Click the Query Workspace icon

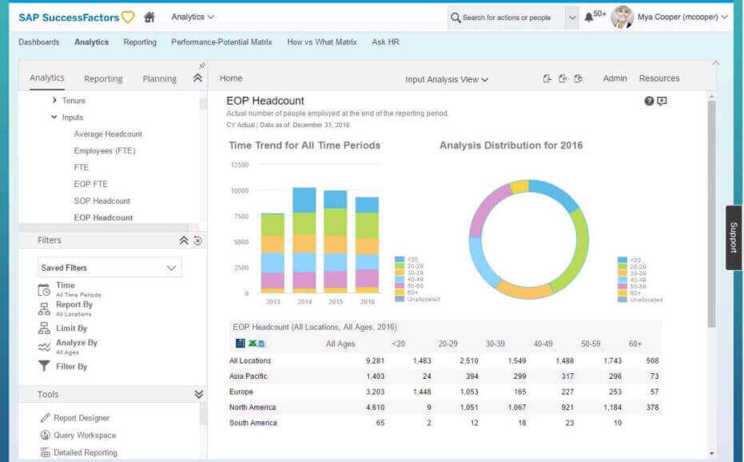tap(45, 435)
